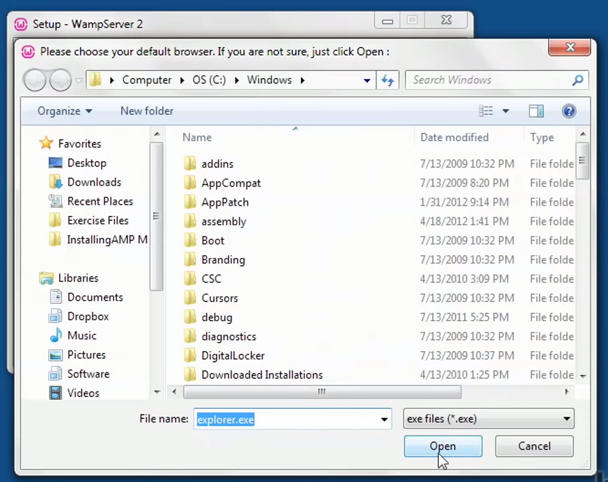Select the addins folder icon

[x=190, y=163]
